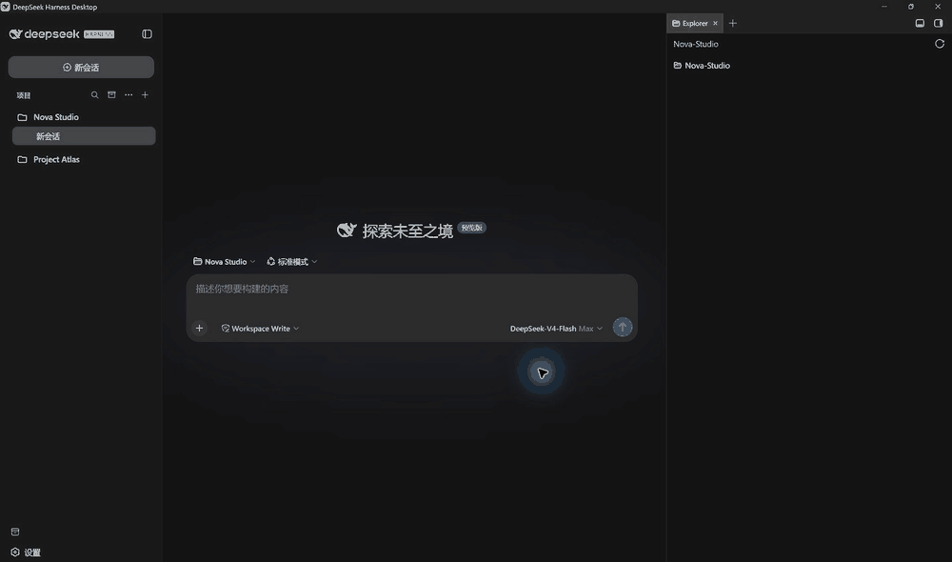Open 设置 settings

[x=26, y=552]
